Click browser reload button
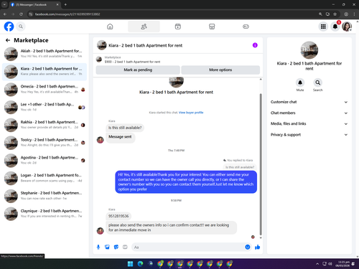 [x=21, y=14]
